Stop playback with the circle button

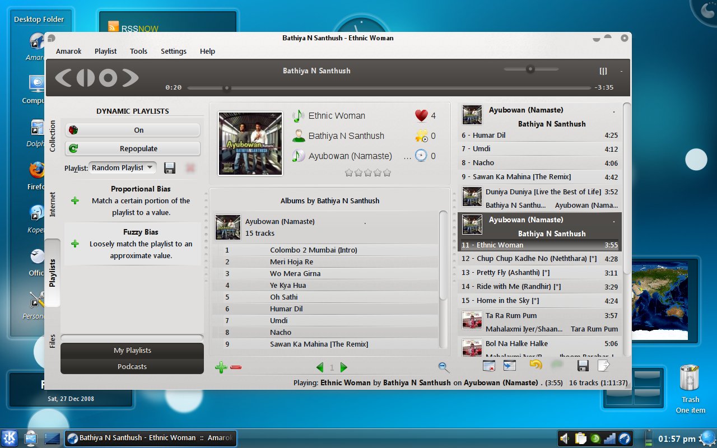pyautogui.click(x=108, y=78)
